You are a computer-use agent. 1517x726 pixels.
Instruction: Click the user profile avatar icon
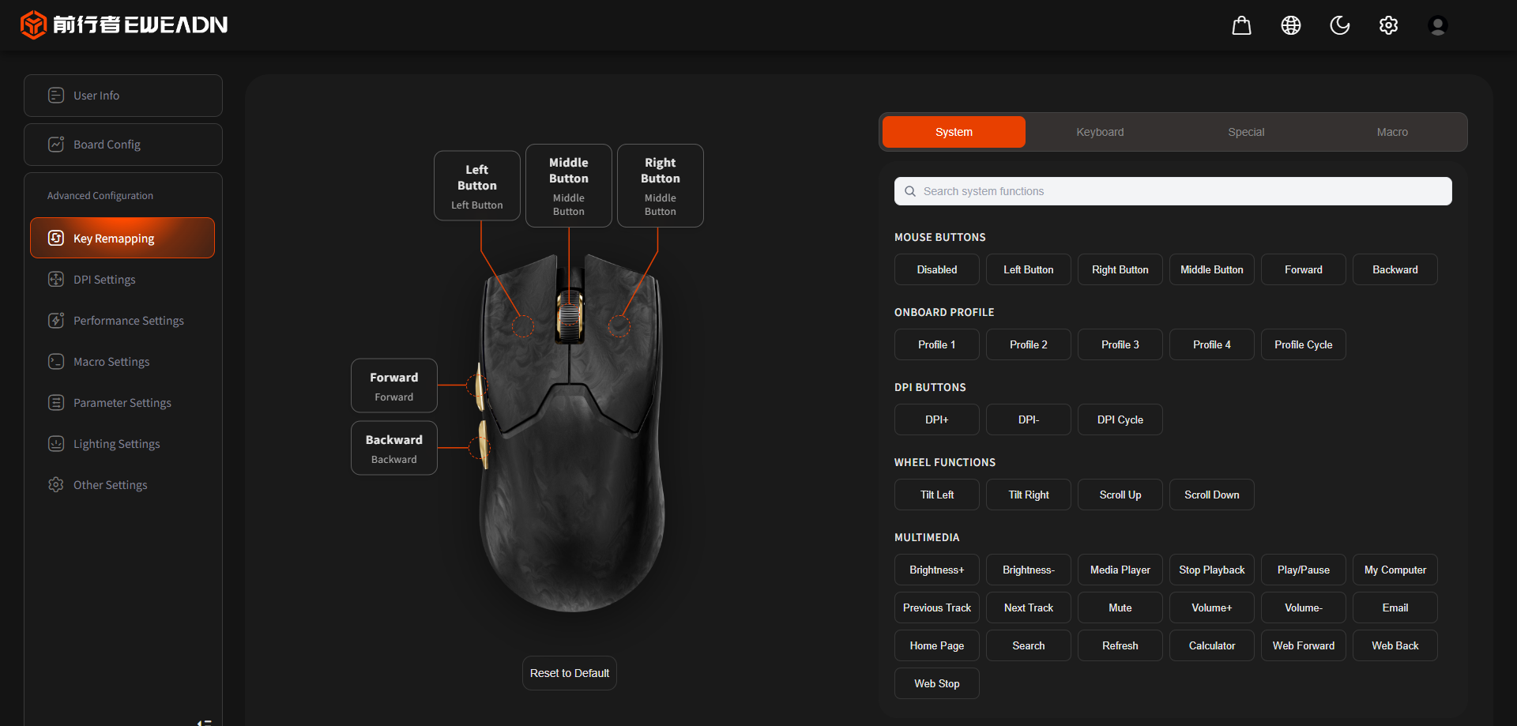pyautogui.click(x=1437, y=25)
